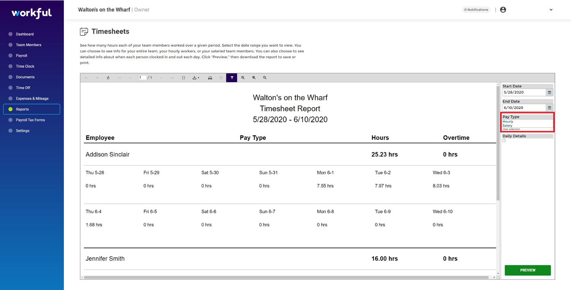Click the clear selection link
Screen dimensions: 571x290
pyautogui.click(x=511, y=129)
